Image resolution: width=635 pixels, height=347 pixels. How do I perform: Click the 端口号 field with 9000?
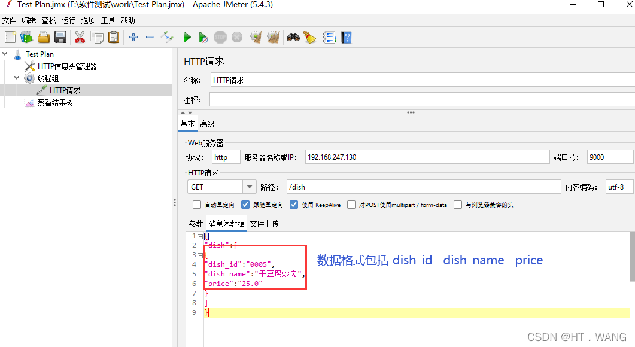[610, 157]
